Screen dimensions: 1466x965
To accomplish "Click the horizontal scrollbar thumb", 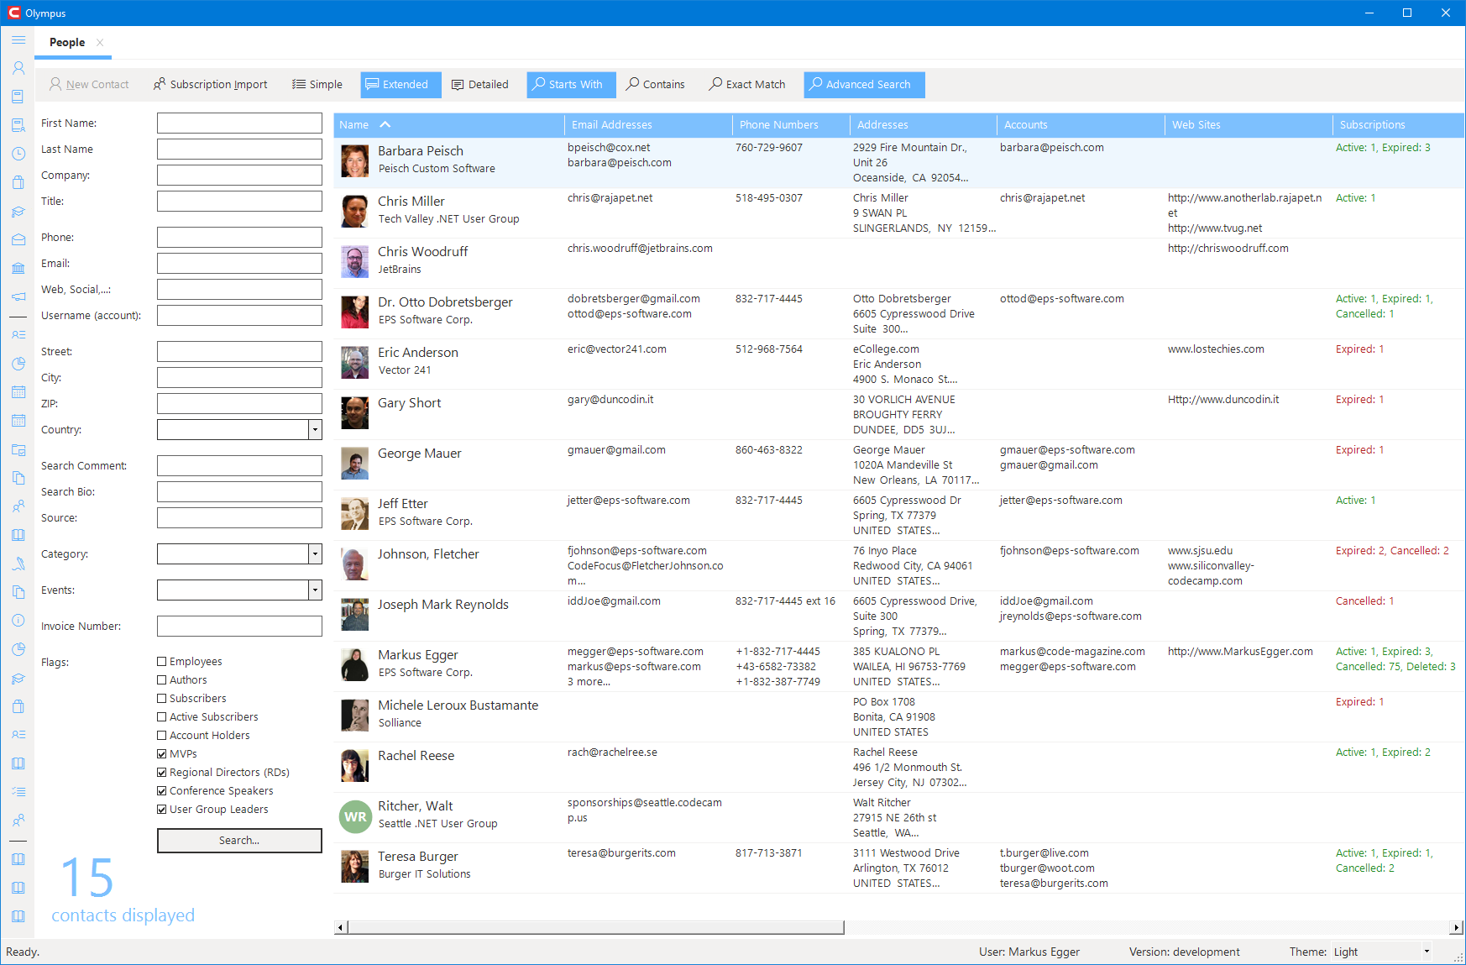I will coord(596,928).
